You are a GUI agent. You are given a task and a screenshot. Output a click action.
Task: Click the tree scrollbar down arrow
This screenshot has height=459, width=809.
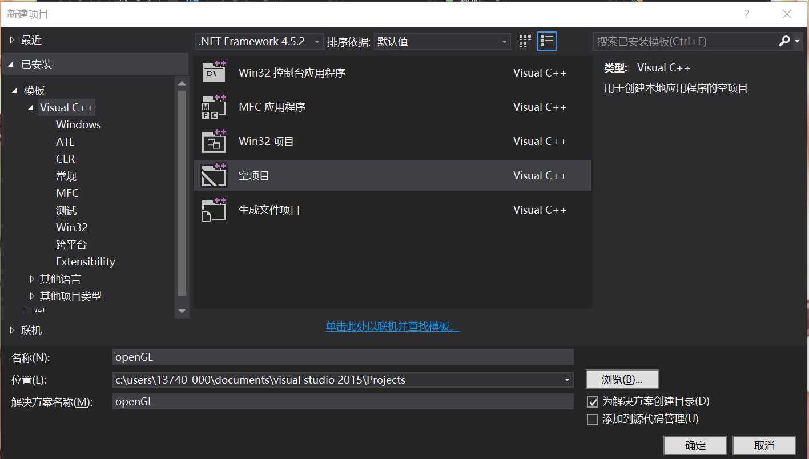[182, 311]
